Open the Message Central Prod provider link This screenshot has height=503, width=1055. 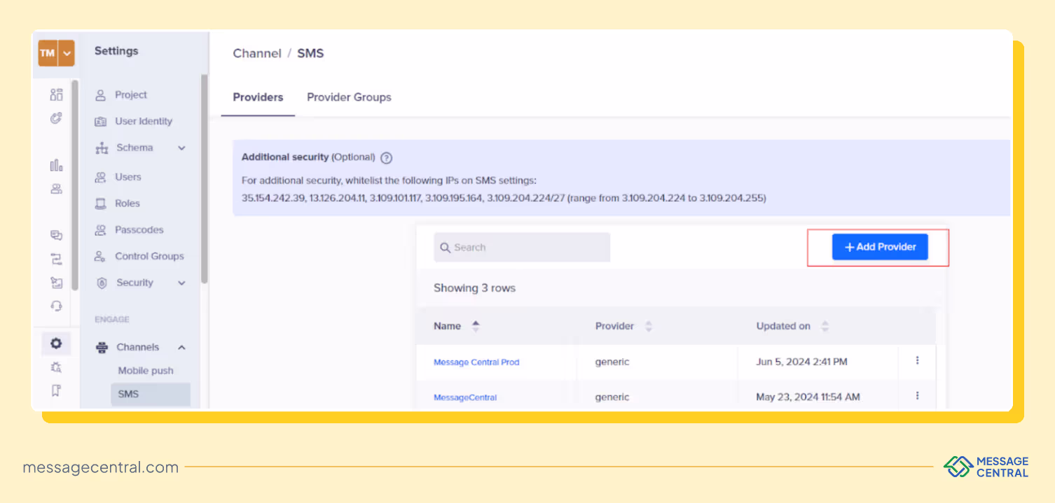click(x=476, y=362)
